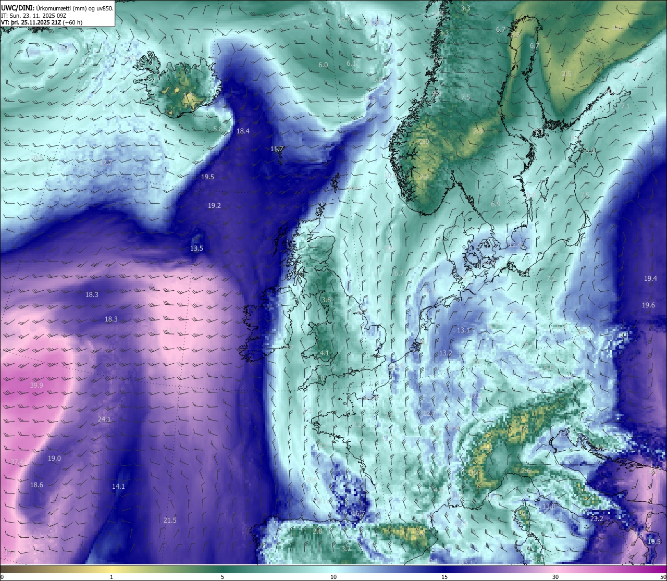Screen dimensions: 667x581
Task: Click the 18.6 value label
Action: coord(36,485)
